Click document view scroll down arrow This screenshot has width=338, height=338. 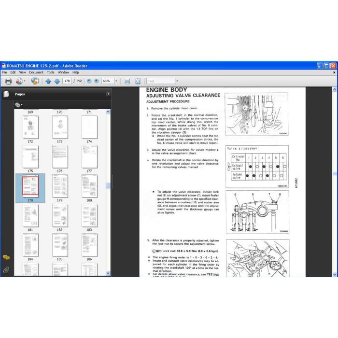(334, 275)
